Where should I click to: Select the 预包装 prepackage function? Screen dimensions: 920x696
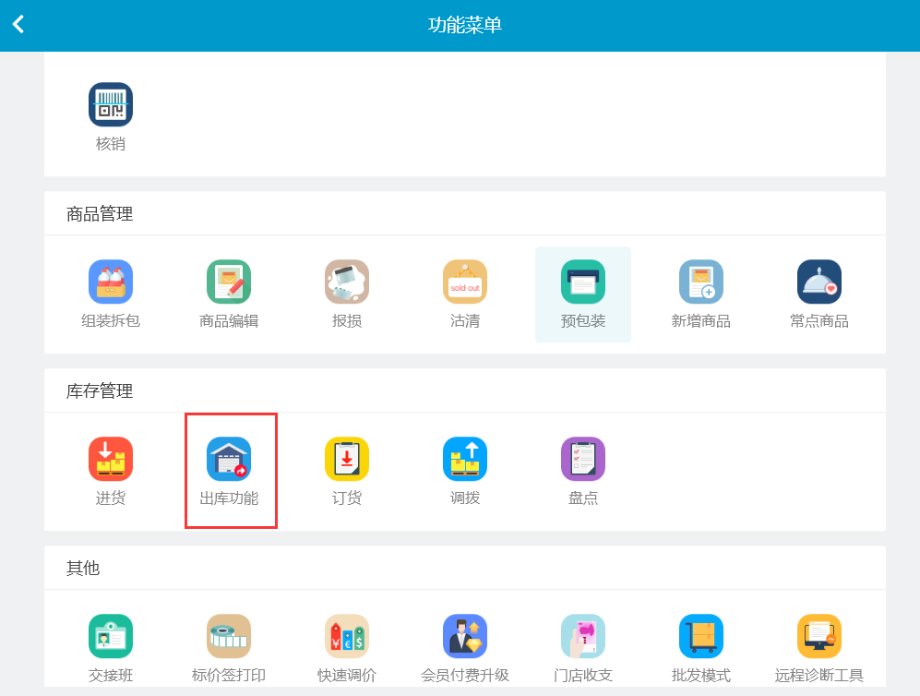click(x=583, y=294)
